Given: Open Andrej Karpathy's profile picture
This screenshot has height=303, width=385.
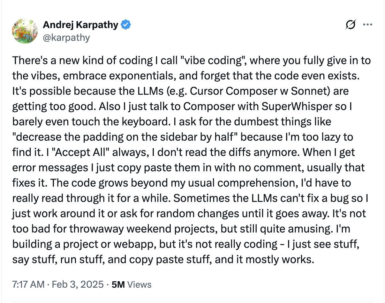Looking at the screenshot, I should tap(25, 31).
